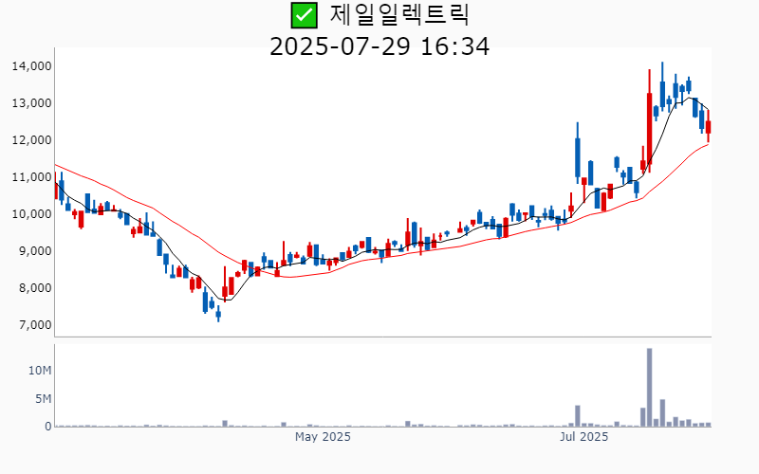This screenshot has height=474, width=759.
Task: Click the 9,000 price axis label
Action: coord(34,251)
